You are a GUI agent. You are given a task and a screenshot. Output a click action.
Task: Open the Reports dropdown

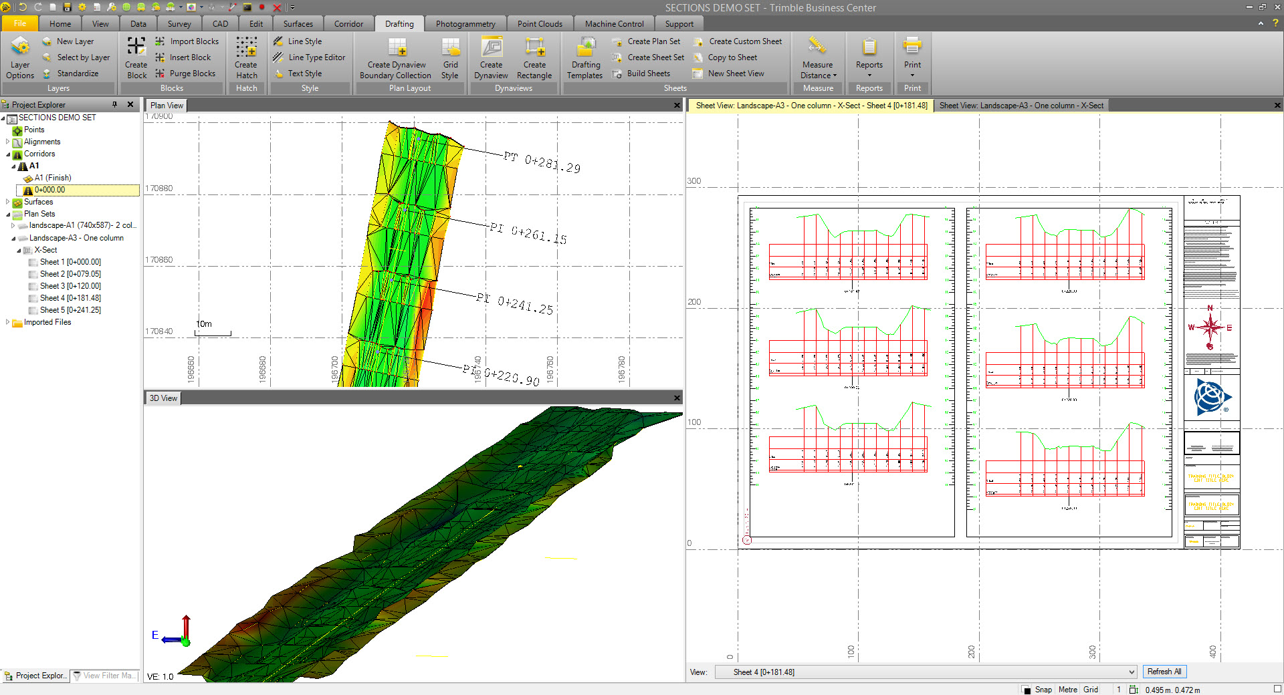[x=869, y=58]
